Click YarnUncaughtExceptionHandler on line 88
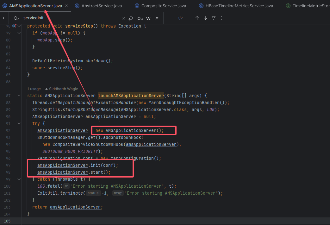330x225 pixels. (184, 103)
